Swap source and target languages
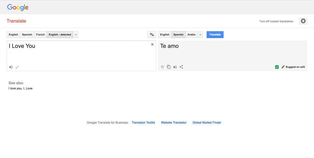This screenshot has height=158, width=314. point(152,34)
